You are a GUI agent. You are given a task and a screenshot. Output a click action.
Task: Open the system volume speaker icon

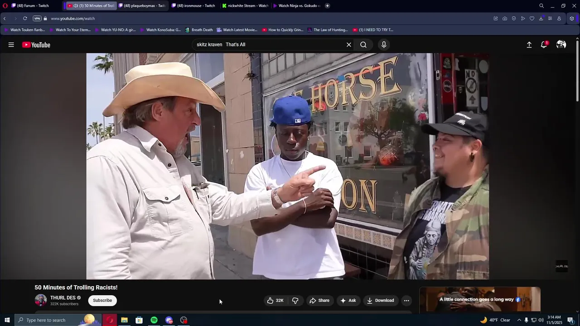541,320
